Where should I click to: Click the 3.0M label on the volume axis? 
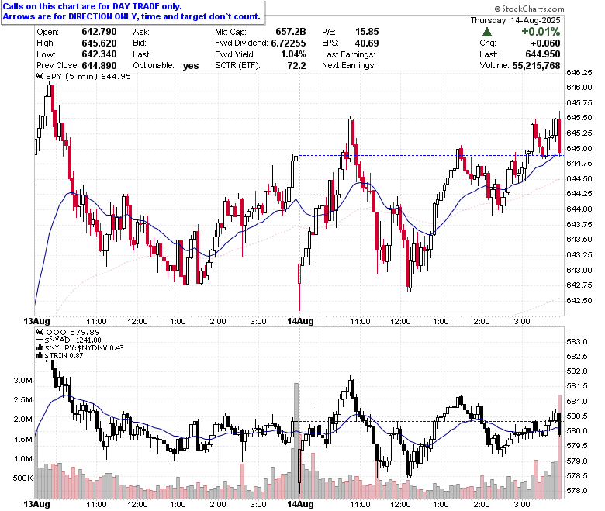point(23,381)
